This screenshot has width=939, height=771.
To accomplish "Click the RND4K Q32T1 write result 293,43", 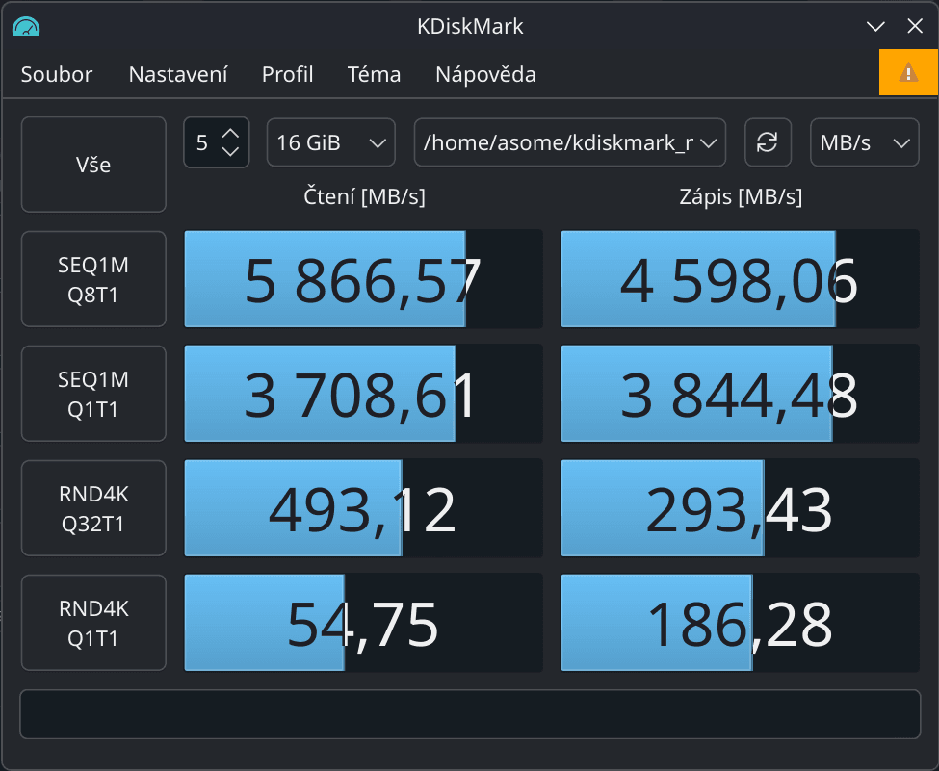I will (x=740, y=508).
